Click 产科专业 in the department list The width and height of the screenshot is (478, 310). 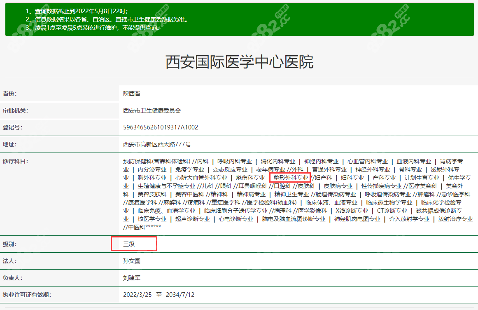click(384, 178)
